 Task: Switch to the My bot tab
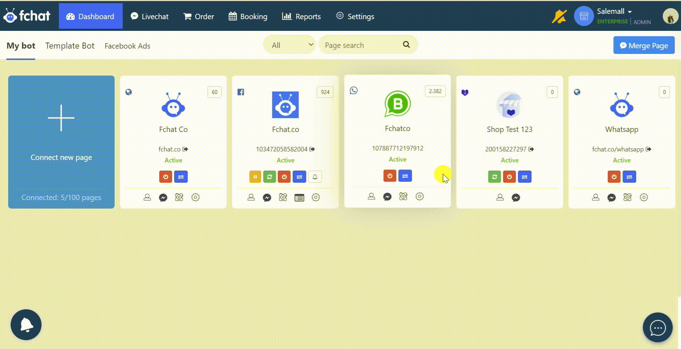click(21, 46)
